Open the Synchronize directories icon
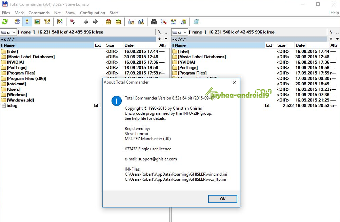This screenshot has height=222, width=340. click(x=174, y=22)
